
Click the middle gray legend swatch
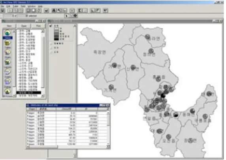pos(56,34)
